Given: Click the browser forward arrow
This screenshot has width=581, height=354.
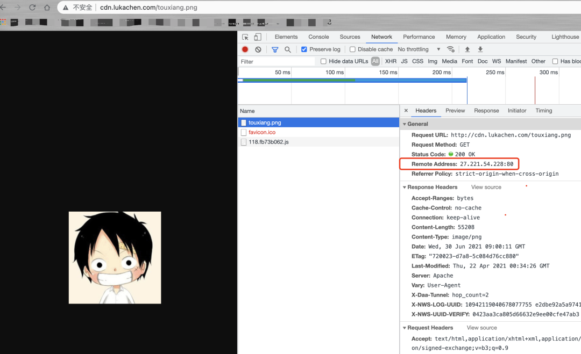Looking at the screenshot, I should (17, 8).
